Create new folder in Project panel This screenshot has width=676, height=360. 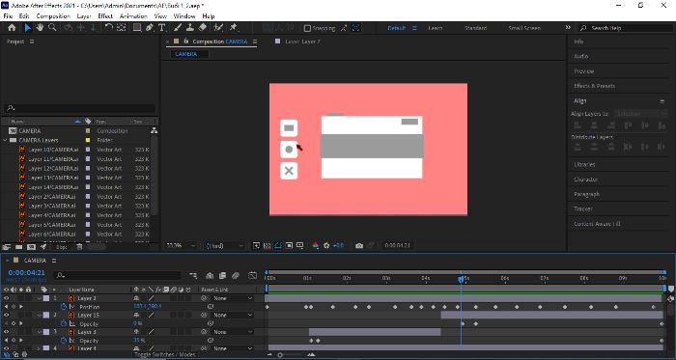(19, 247)
